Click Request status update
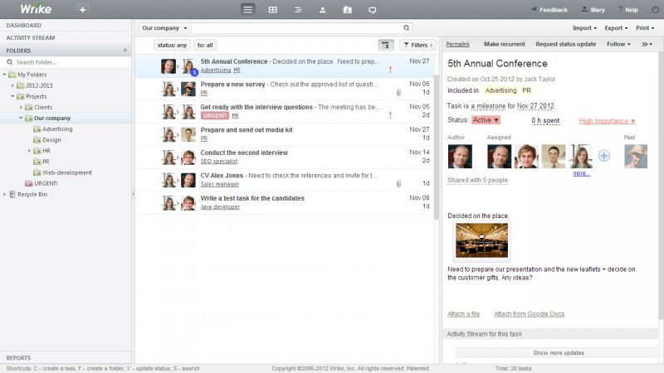The height and width of the screenshot is (373, 664). (x=566, y=44)
